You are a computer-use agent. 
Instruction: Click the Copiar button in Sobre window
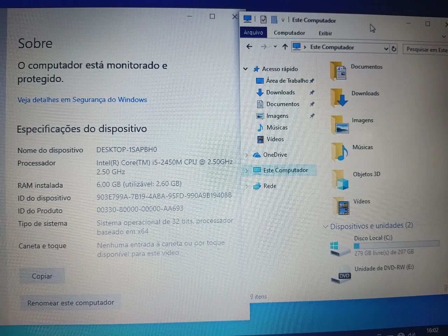pyautogui.click(x=42, y=276)
